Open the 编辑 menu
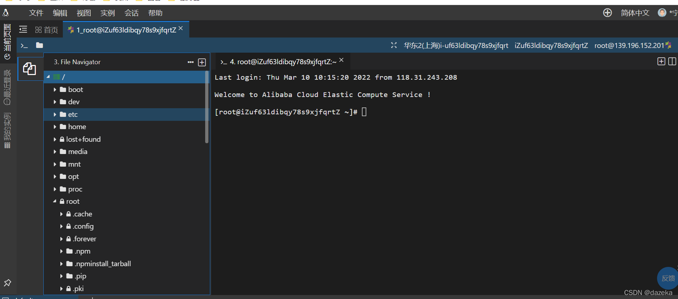Screen dimensions: 678x299 pyautogui.click(x=60, y=13)
